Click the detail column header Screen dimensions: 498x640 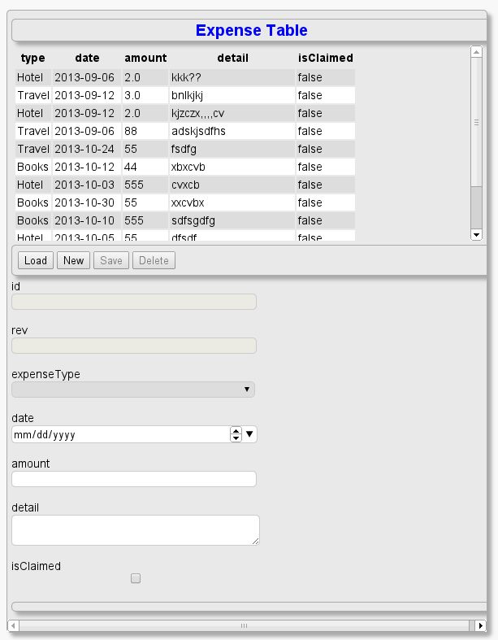[x=232, y=58]
